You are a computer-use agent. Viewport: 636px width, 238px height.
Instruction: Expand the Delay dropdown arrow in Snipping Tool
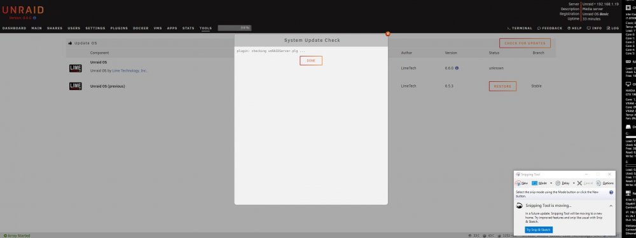coord(574,183)
